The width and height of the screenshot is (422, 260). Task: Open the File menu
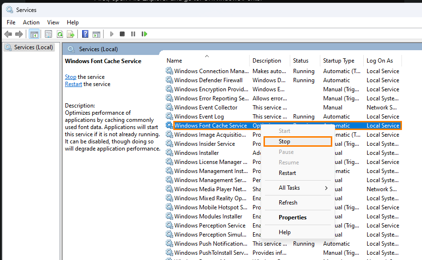click(11, 22)
